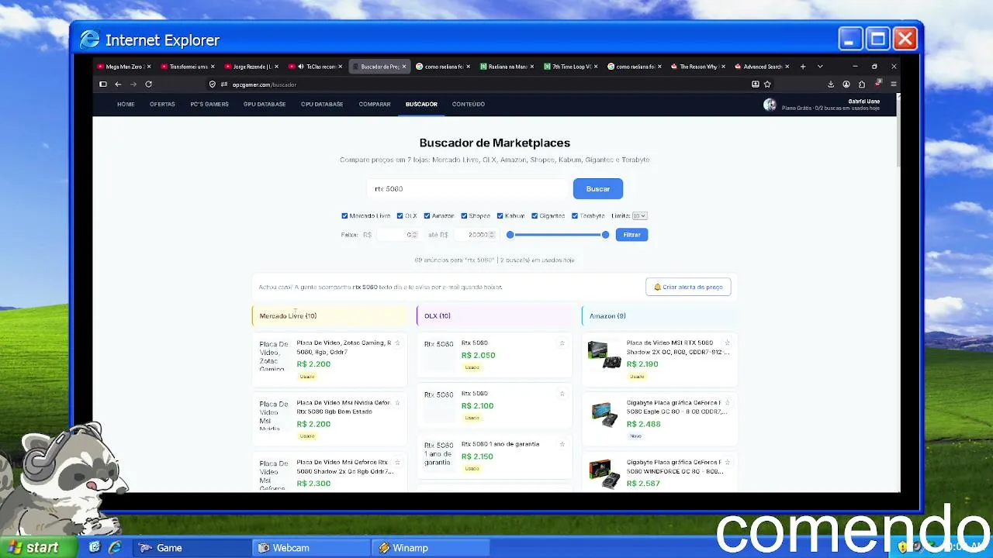Open the browser hamburger menu
This screenshot has height=558, width=993.
[894, 84]
